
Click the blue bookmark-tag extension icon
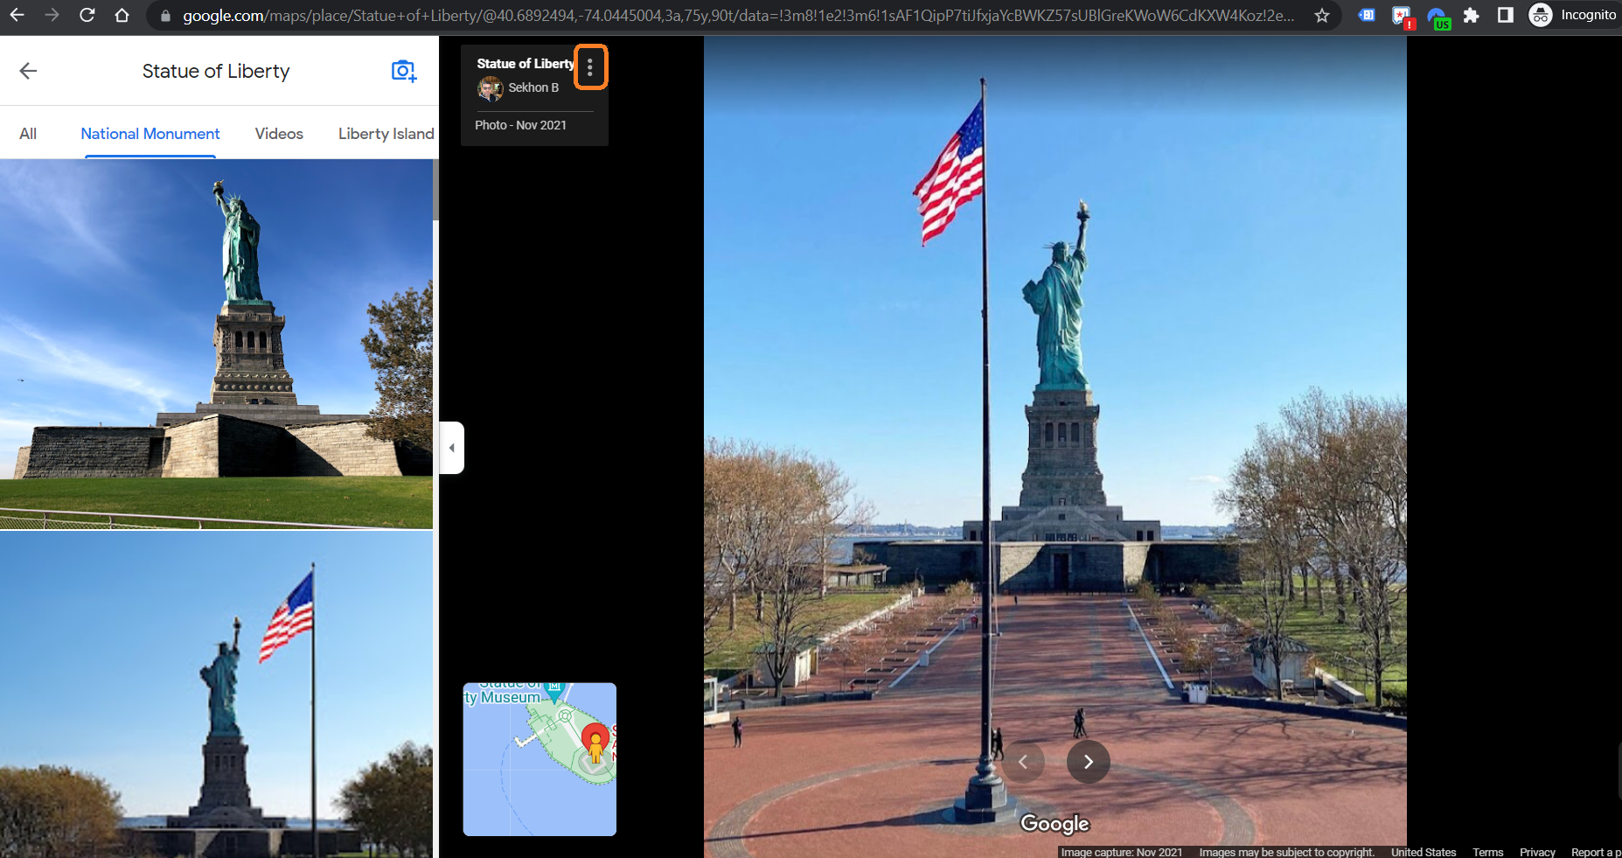point(1366,15)
